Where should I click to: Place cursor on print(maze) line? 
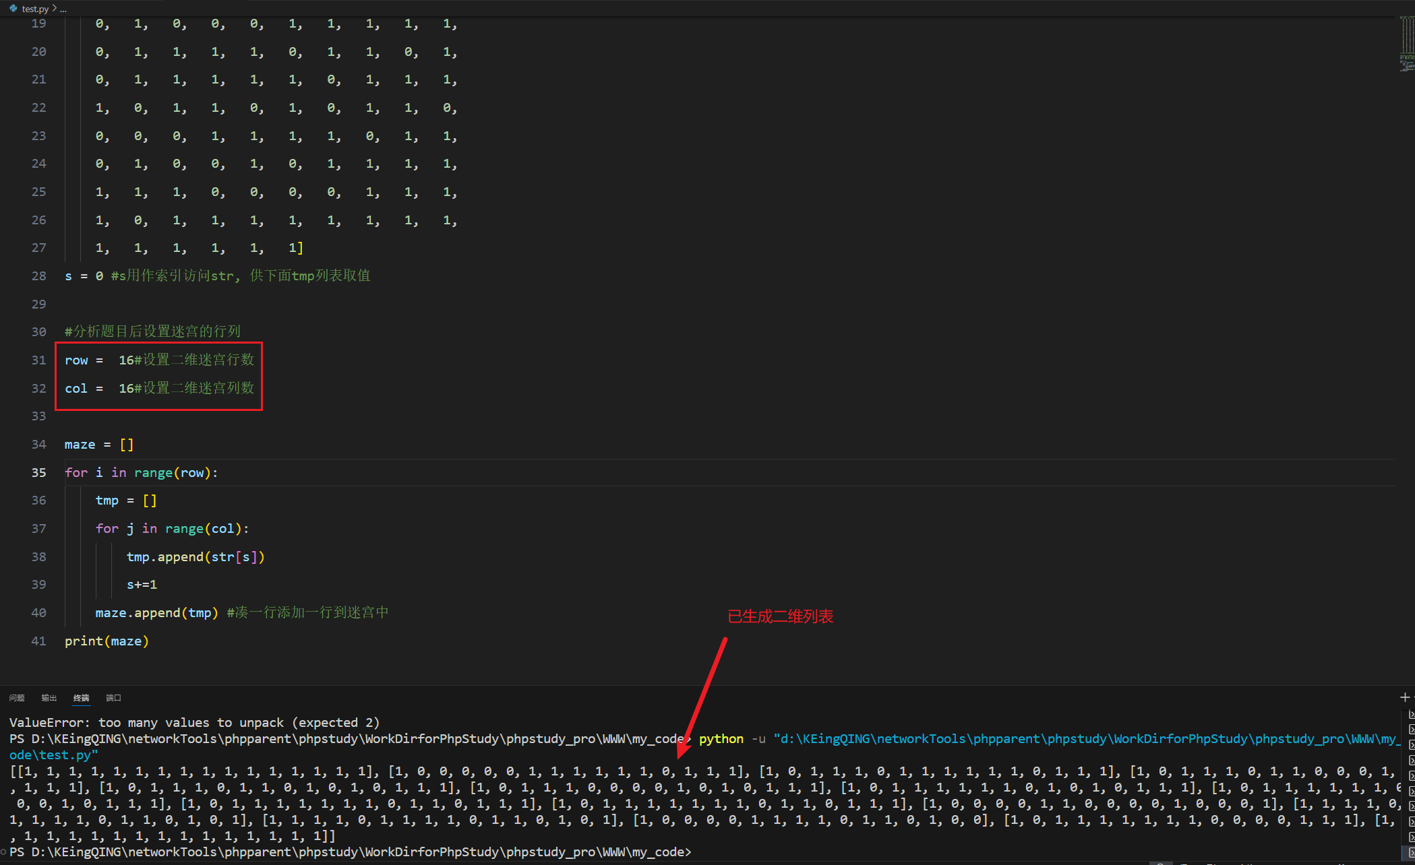(107, 641)
